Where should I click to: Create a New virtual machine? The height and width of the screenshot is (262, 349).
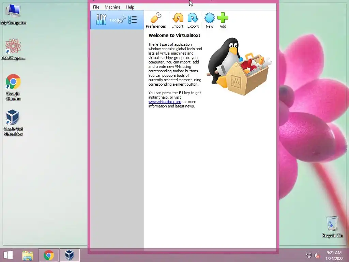click(209, 20)
